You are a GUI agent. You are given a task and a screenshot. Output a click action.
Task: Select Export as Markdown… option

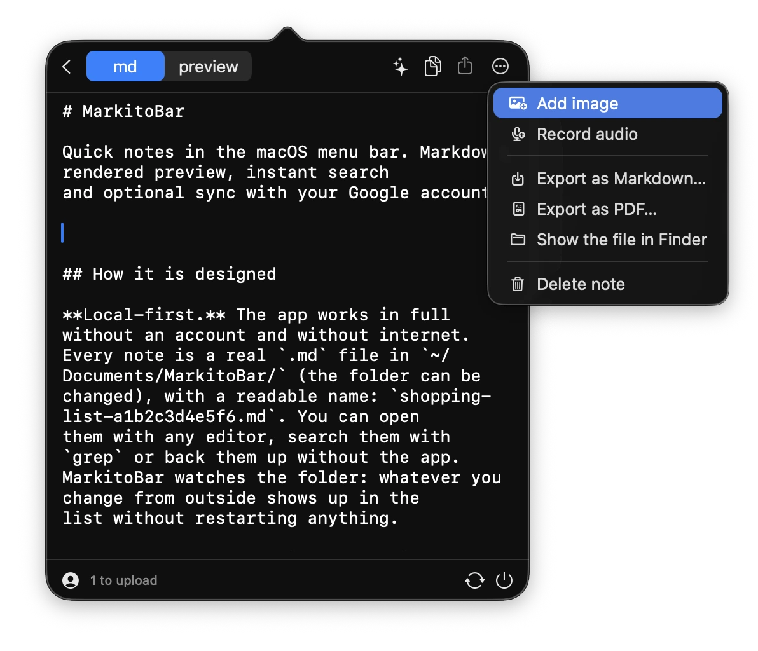click(x=608, y=179)
